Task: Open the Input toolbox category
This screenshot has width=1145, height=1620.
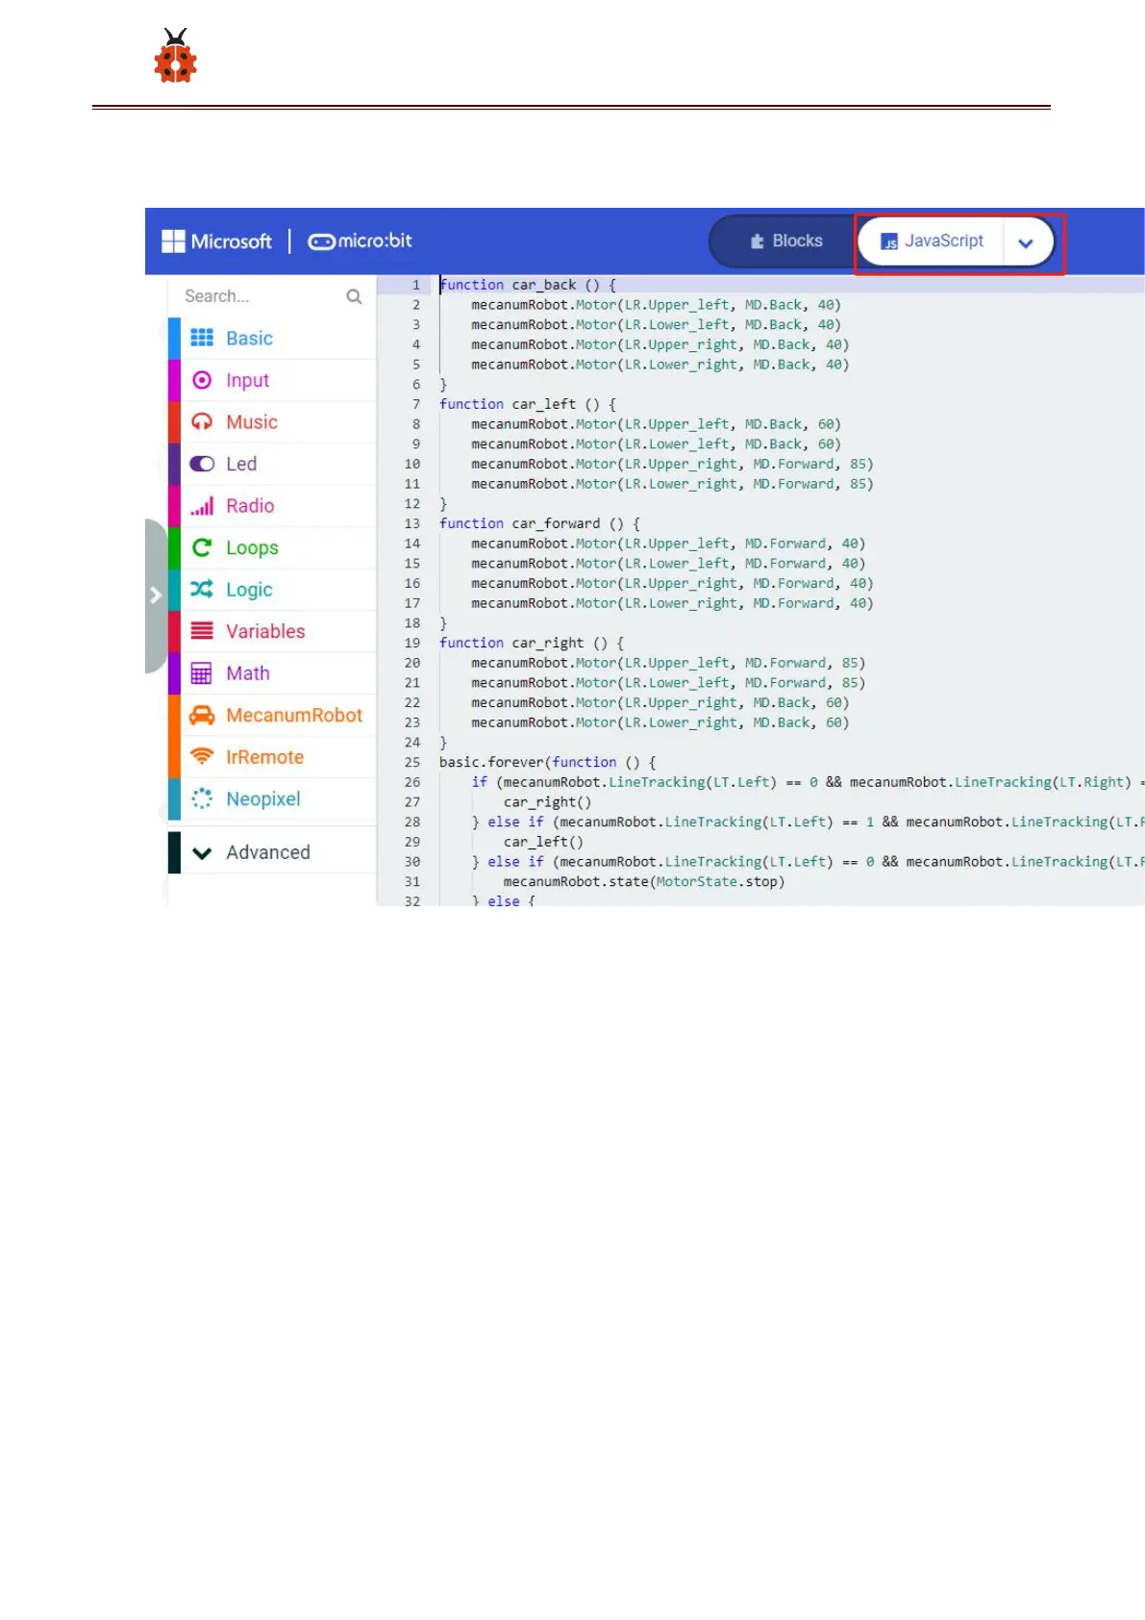Action: 272,380
